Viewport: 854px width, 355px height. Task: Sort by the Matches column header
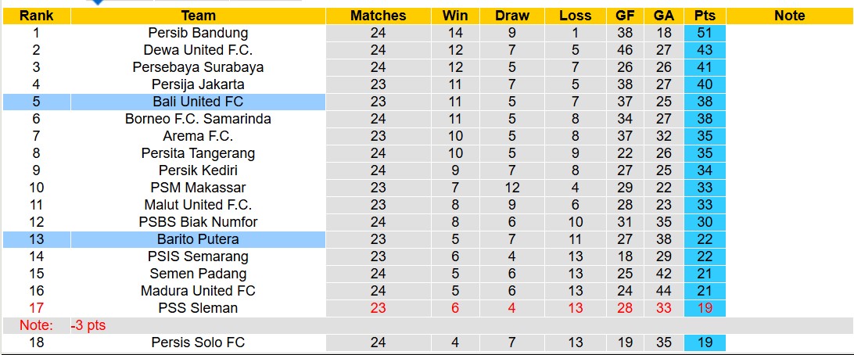coord(379,16)
